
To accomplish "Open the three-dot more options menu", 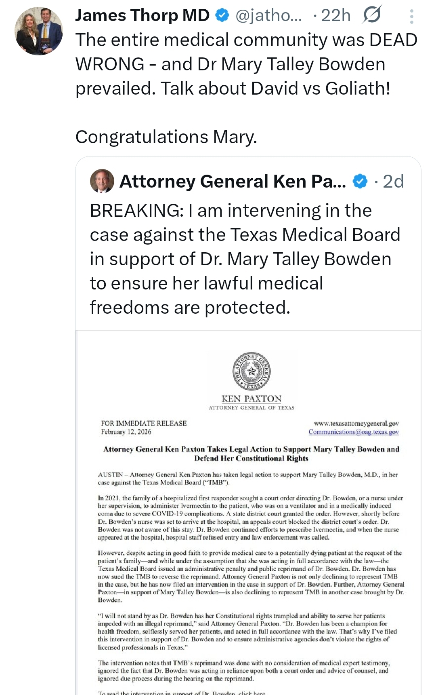I will tap(411, 16).
